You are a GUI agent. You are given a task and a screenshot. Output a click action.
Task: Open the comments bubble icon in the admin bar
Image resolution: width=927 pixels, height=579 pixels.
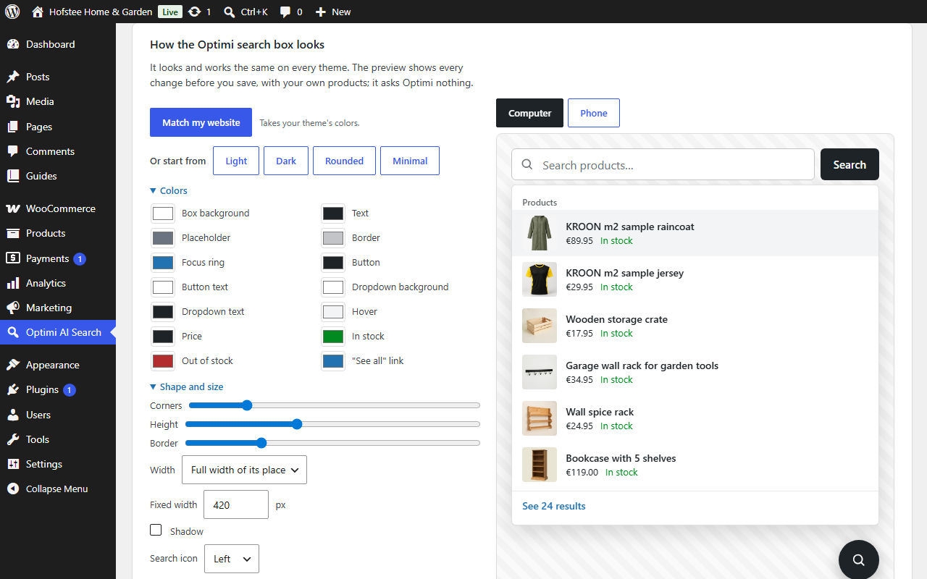[x=286, y=12]
